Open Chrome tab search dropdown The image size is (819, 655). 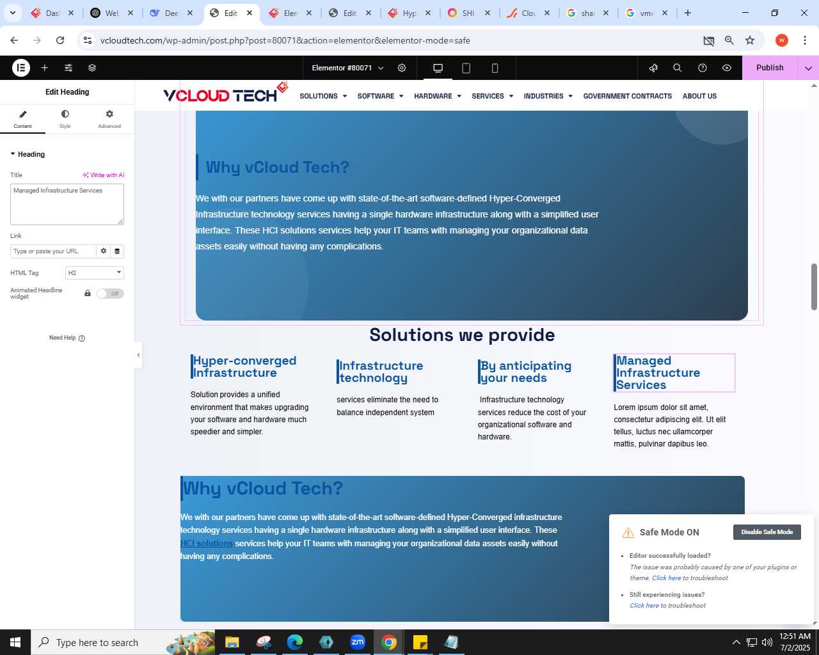(x=12, y=13)
